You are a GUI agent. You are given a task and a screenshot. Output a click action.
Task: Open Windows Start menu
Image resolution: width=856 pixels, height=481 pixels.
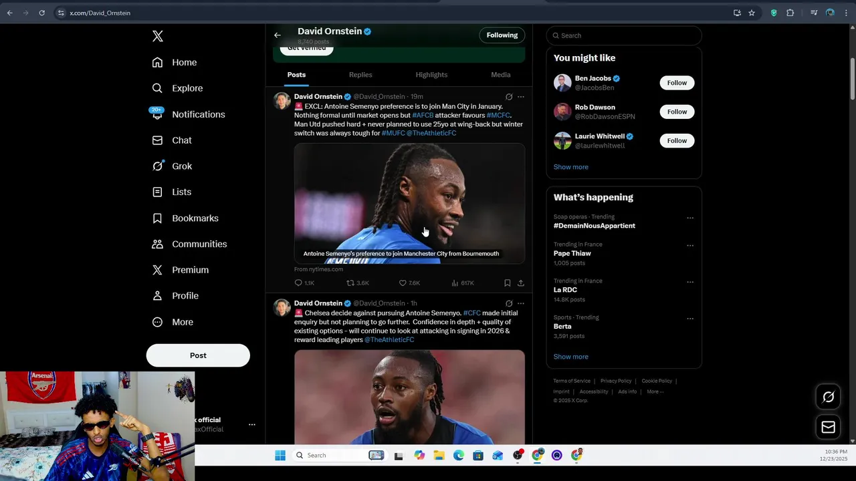coord(280,456)
